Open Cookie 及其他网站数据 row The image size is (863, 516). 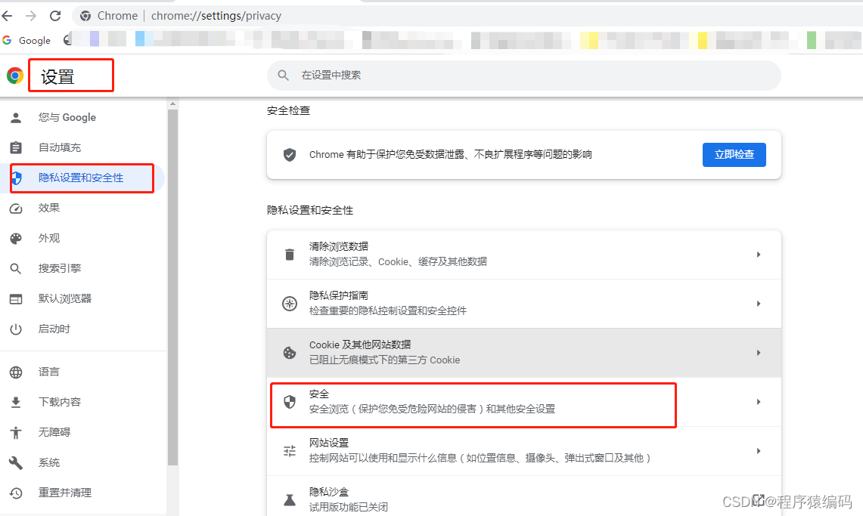click(x=524, y=353)
